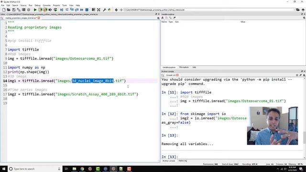Image resolution: width=306 pixels, height=172 pixels.
Task: Open the Tools menu
Action: tap(65, 5)
